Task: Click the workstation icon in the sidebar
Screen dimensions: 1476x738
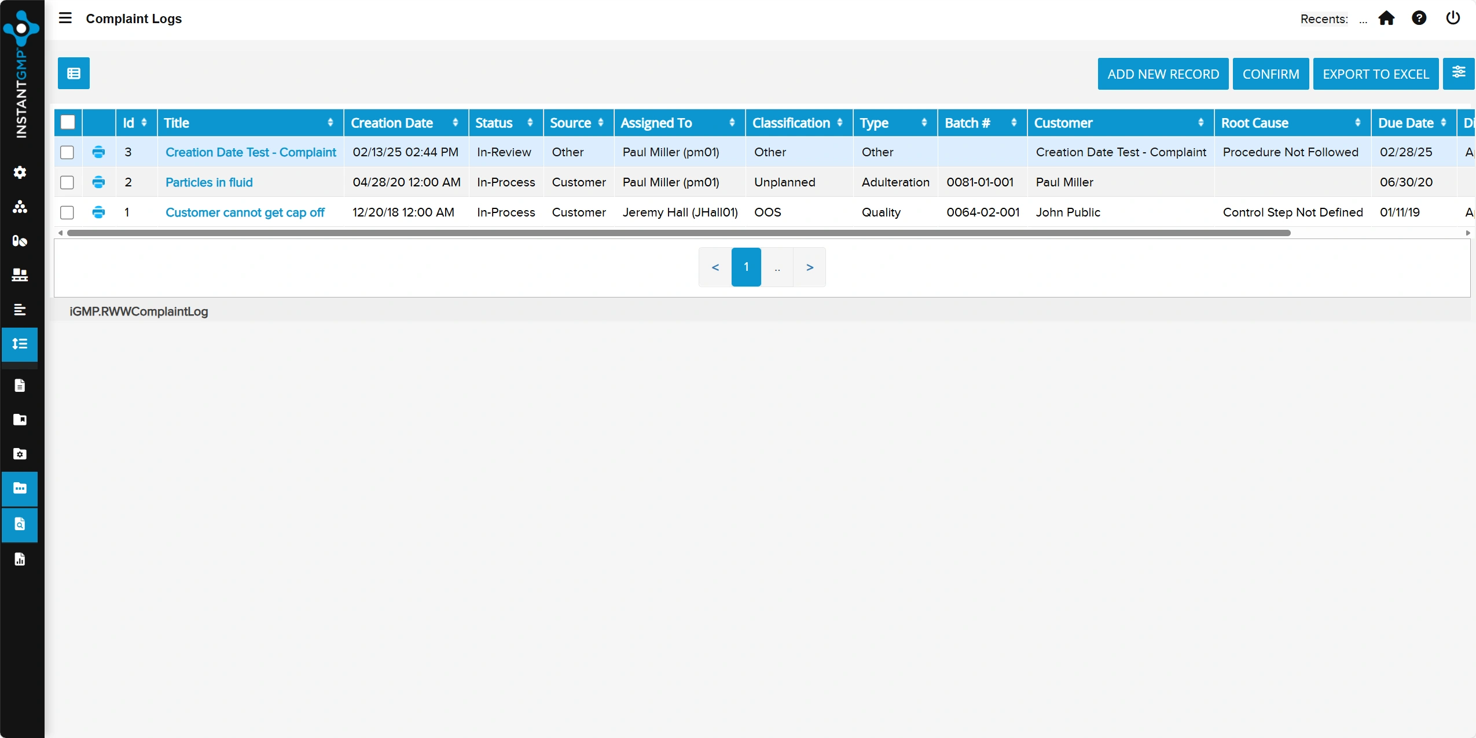Action: coord(21,276)
